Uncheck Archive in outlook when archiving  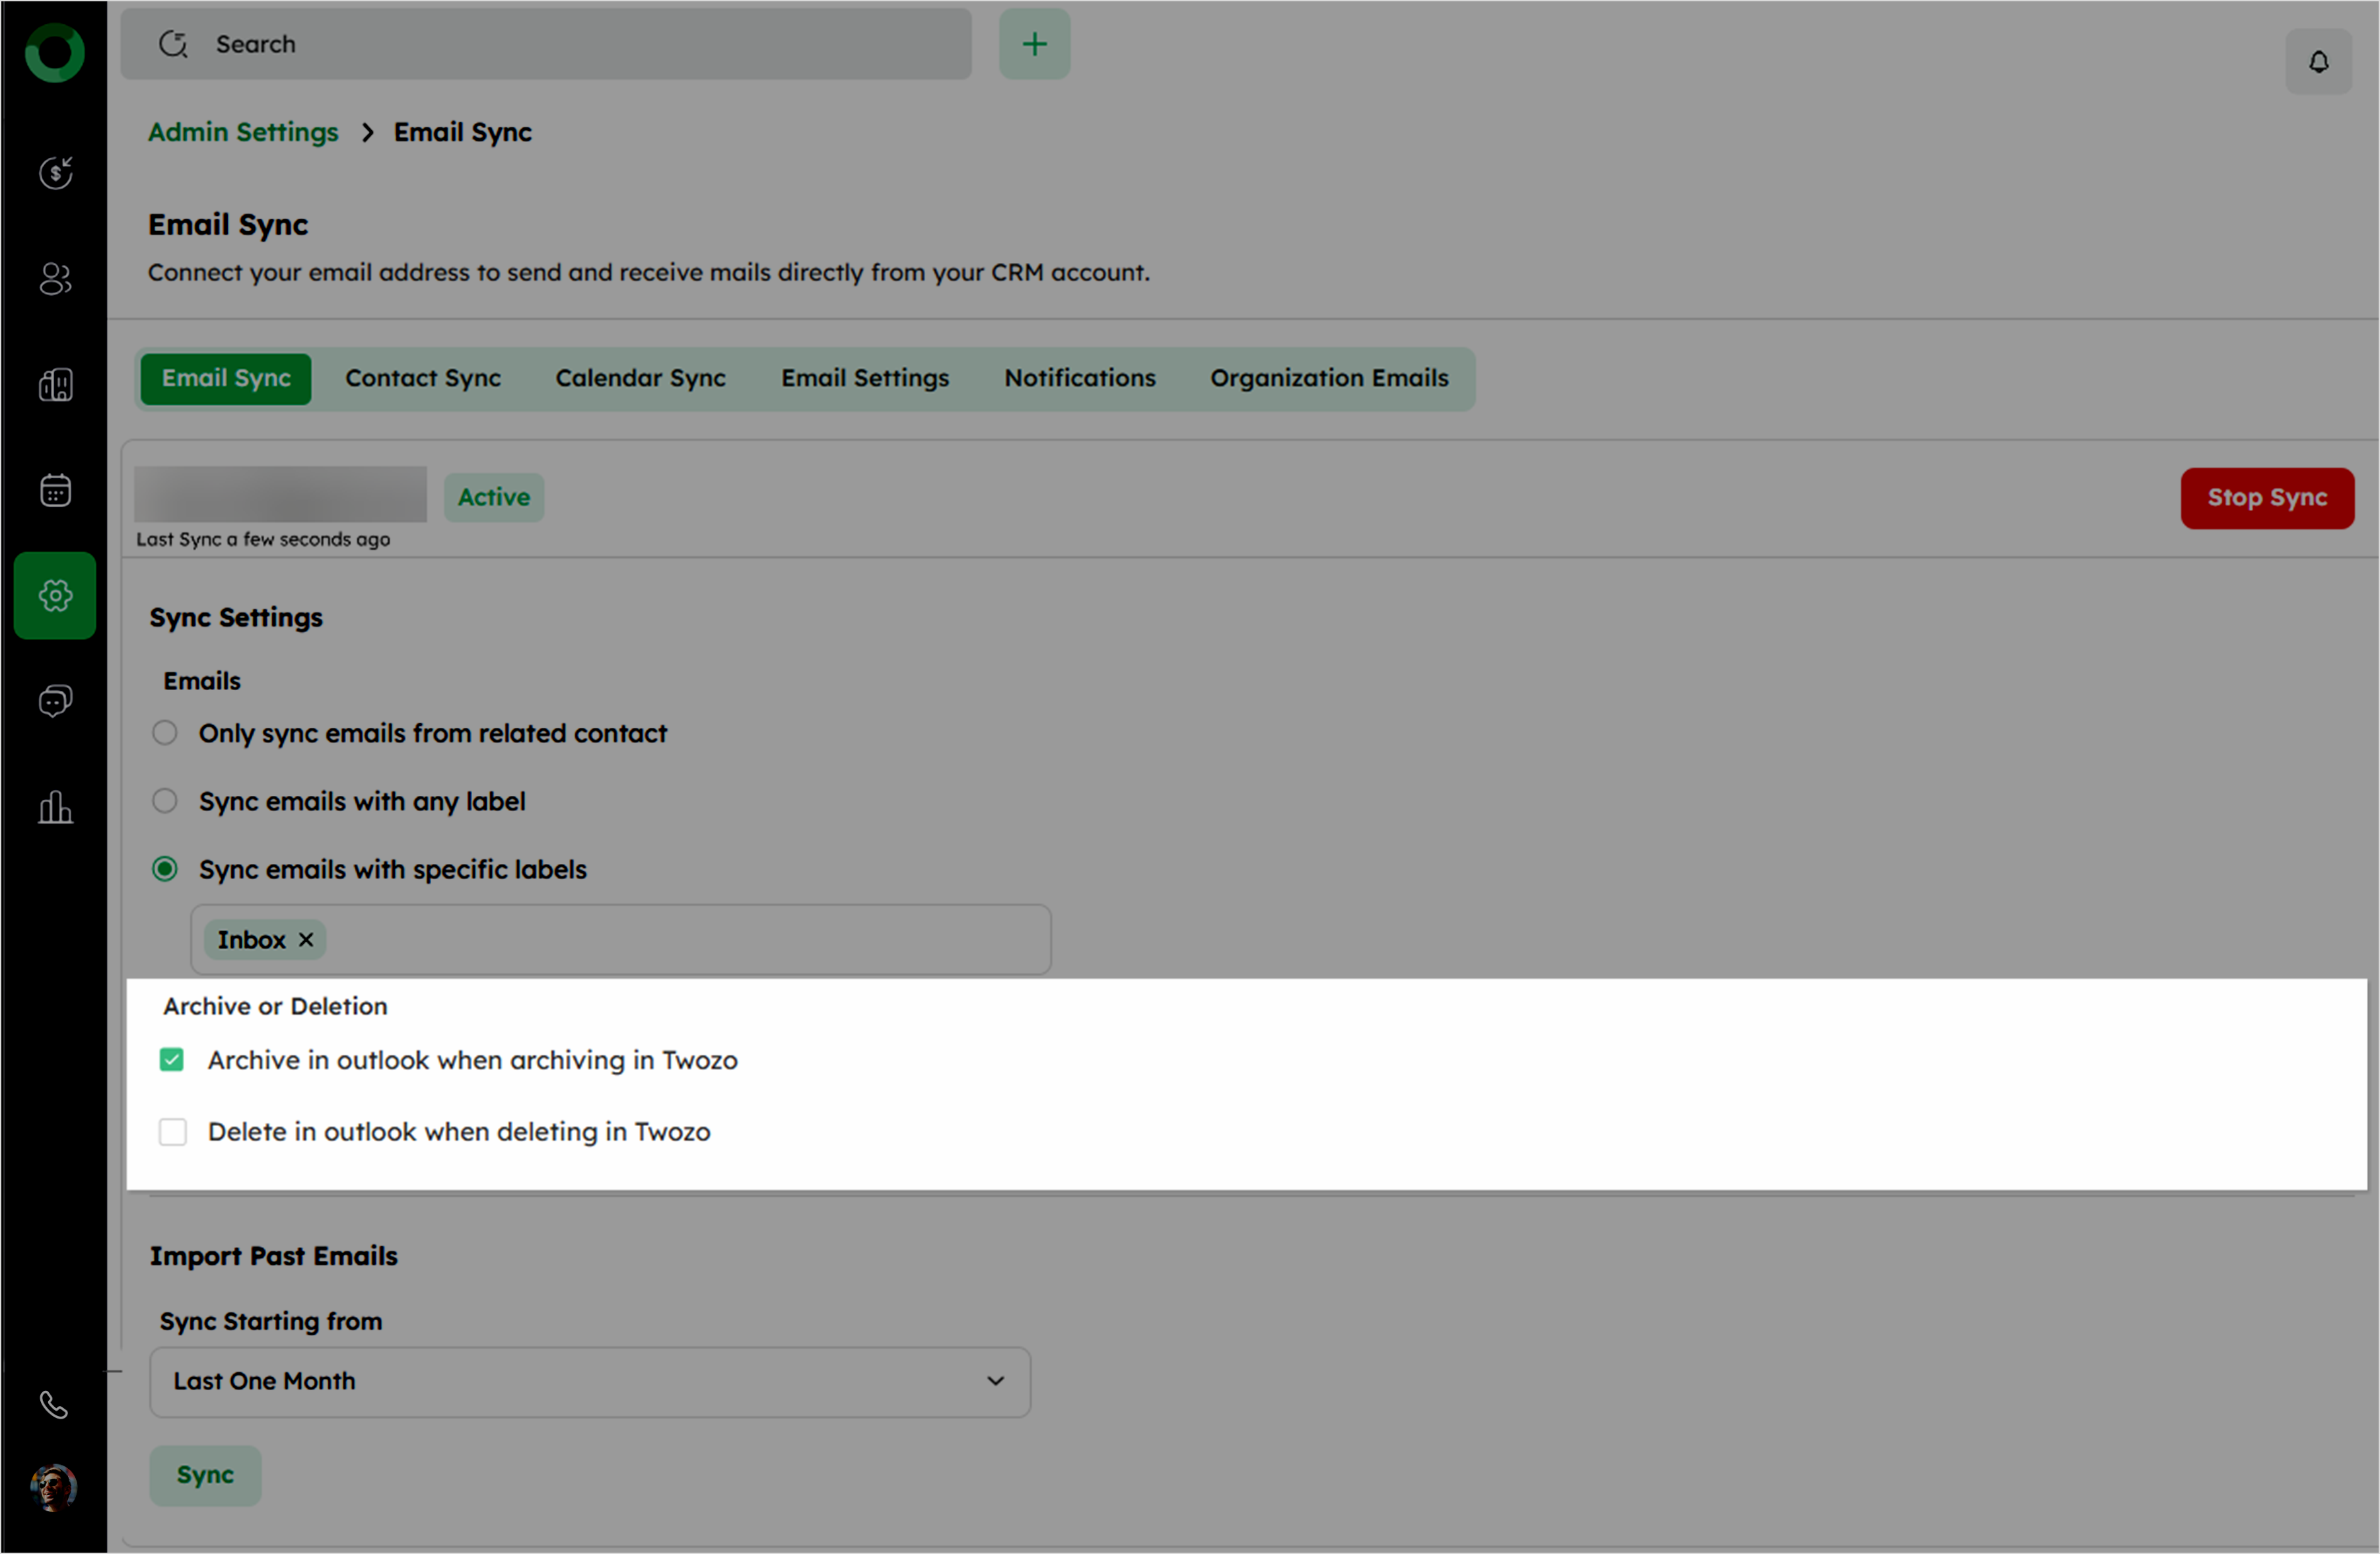pos(172,1060)
